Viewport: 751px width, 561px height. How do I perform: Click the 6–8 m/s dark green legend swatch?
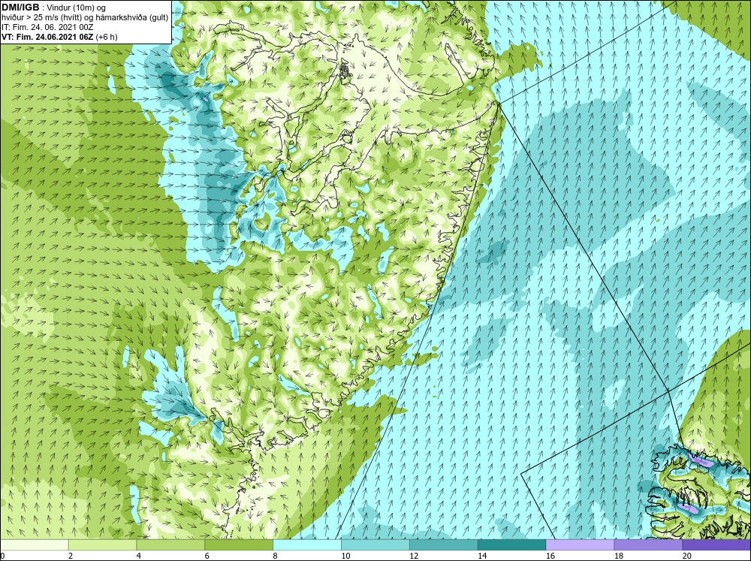(239, 544)
